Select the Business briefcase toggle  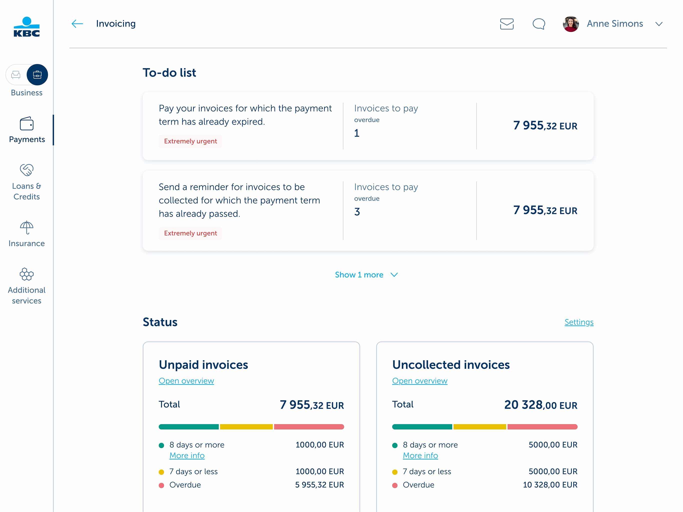coord(37,75)
